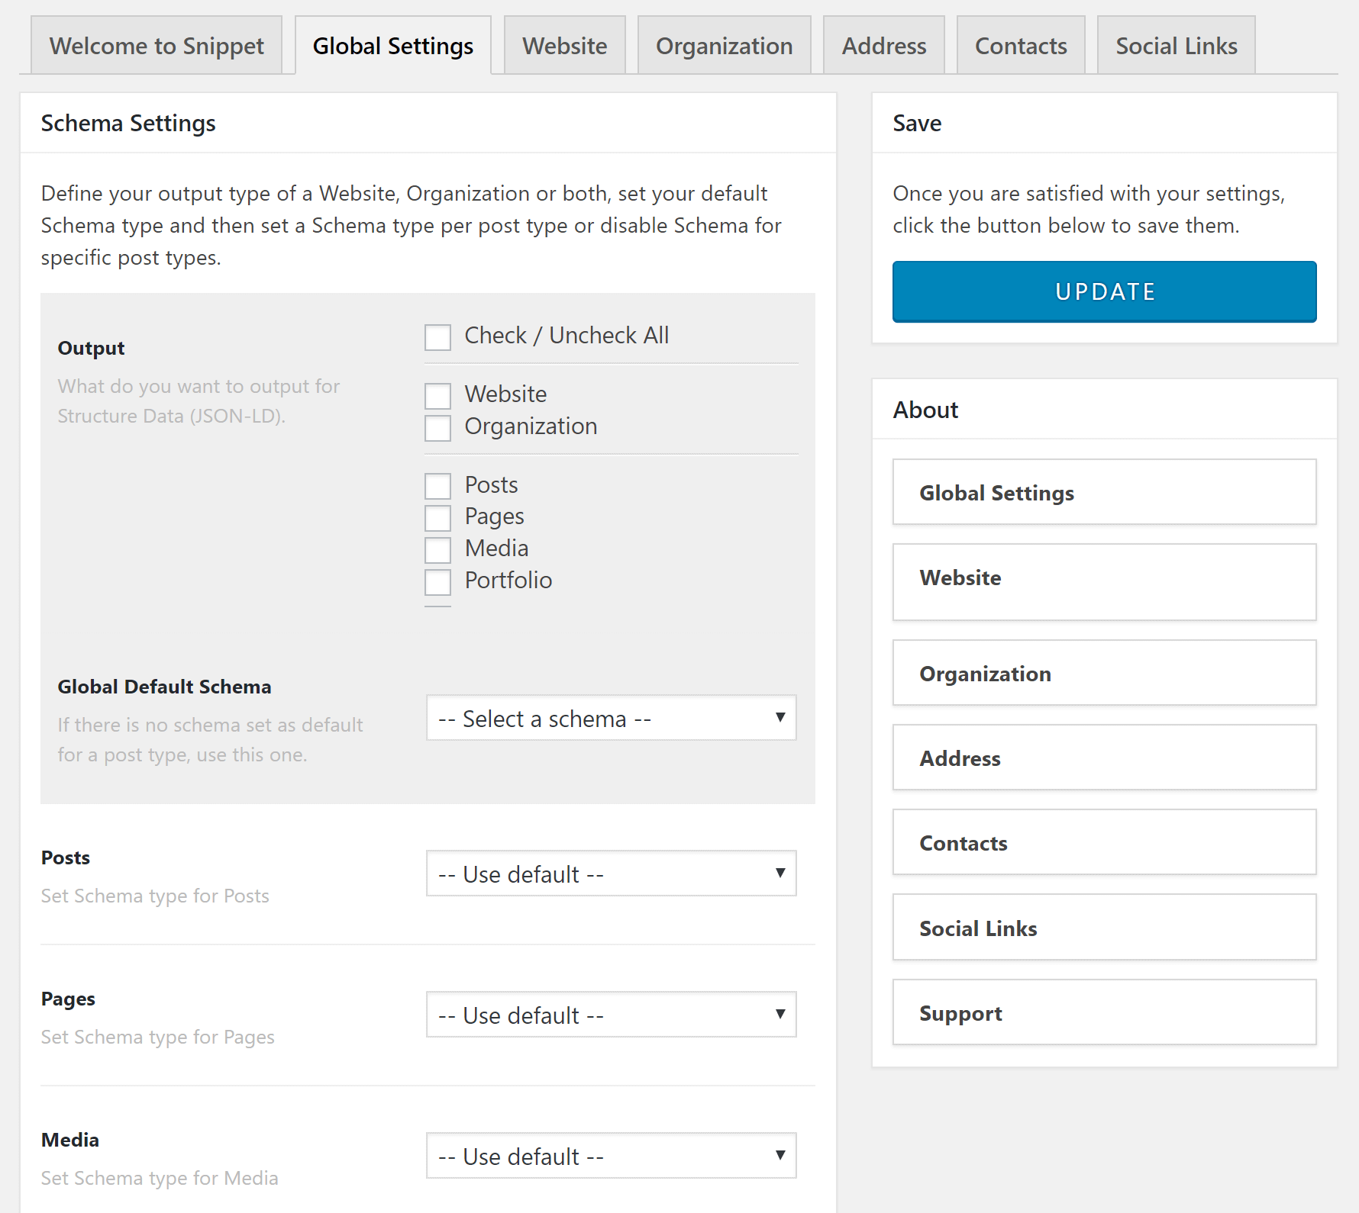
Task: Select Global Settings in the About panel
Action: coord(1104,492)
